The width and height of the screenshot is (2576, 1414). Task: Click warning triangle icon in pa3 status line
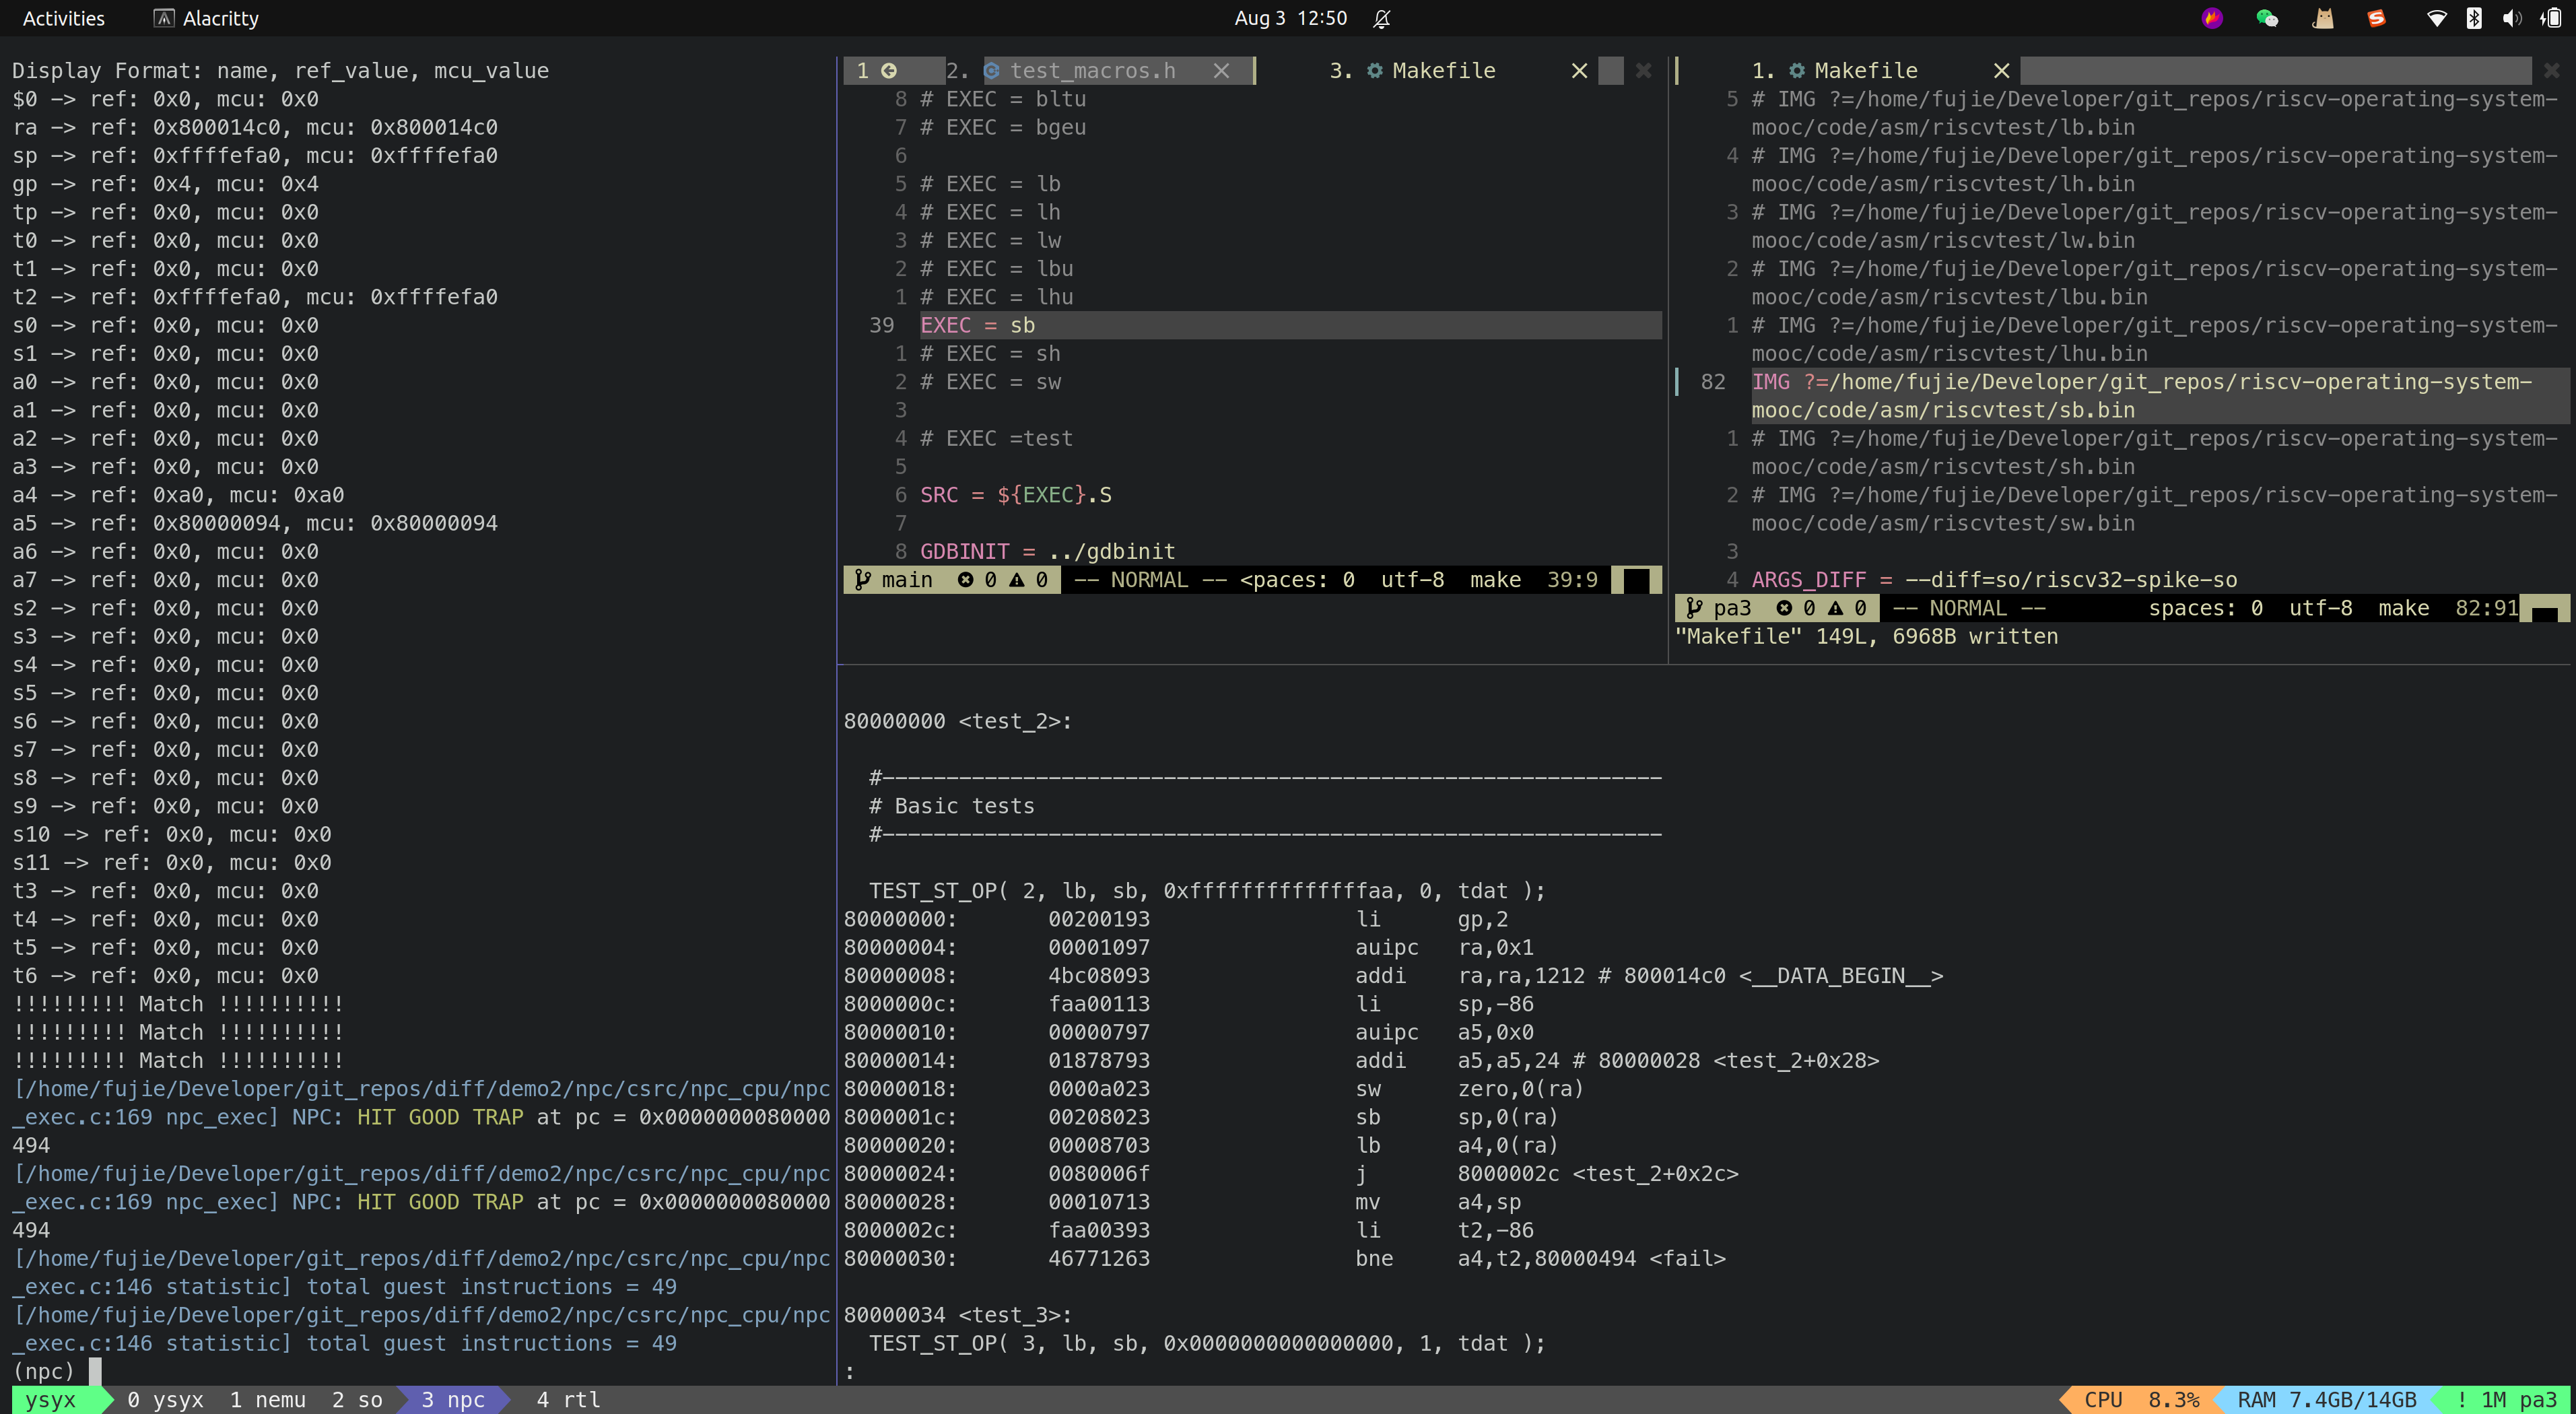tap(1836, 608)
